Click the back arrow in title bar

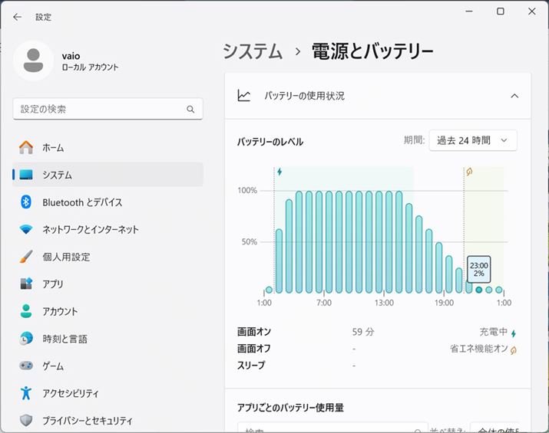coord(17,16)
